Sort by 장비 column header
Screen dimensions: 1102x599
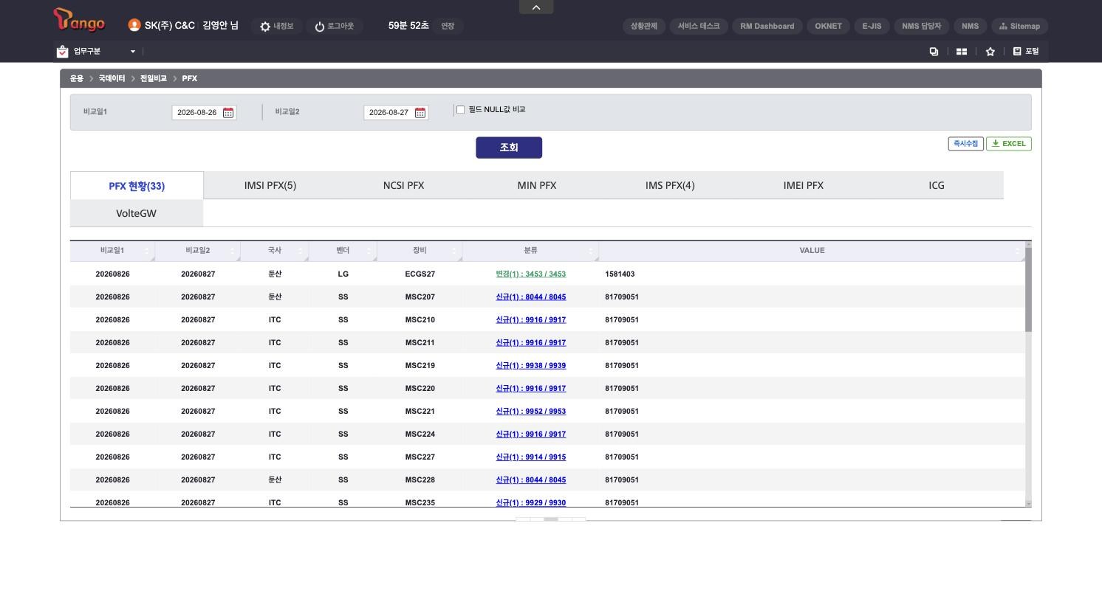[x=420, y=251]
